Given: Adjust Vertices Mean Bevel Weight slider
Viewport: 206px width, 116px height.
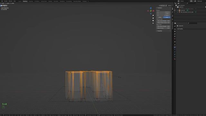Looking at the screenshot, I should coord(163,21).
